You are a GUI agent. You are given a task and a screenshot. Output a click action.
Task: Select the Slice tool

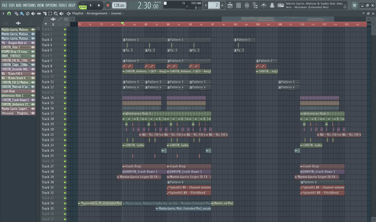[x=45, y=13]
